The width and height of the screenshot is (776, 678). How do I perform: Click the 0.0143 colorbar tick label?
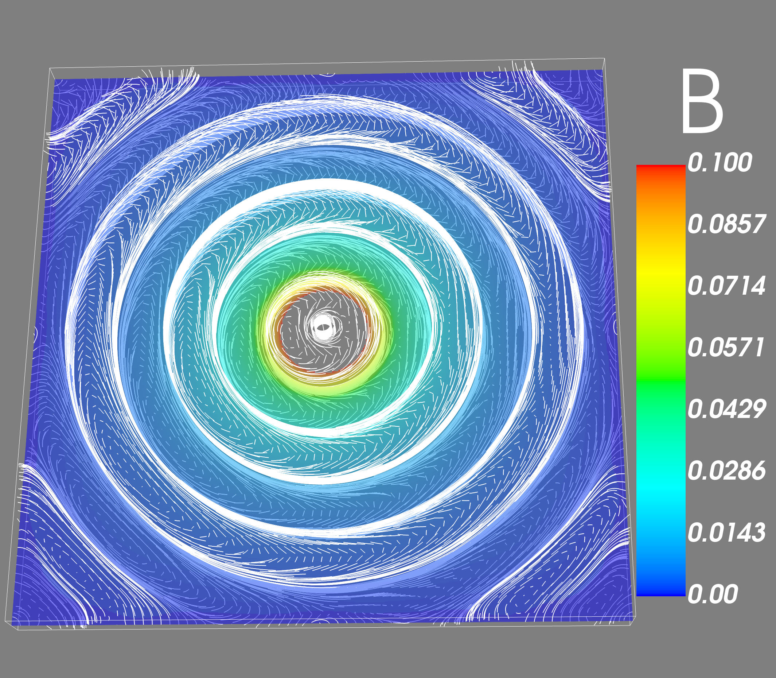click(726, 533)
